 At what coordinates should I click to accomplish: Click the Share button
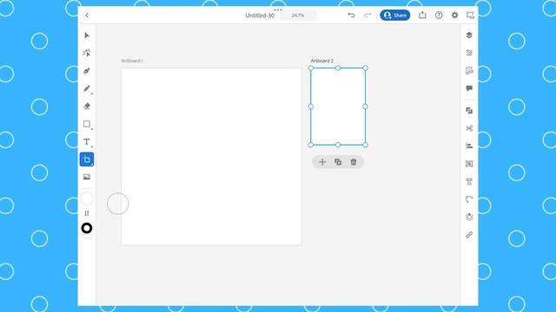coord(395,16)
